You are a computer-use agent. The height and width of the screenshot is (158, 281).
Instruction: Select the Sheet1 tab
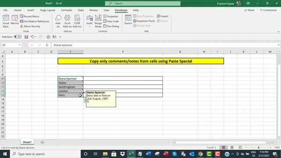click(x=27, y=142)
